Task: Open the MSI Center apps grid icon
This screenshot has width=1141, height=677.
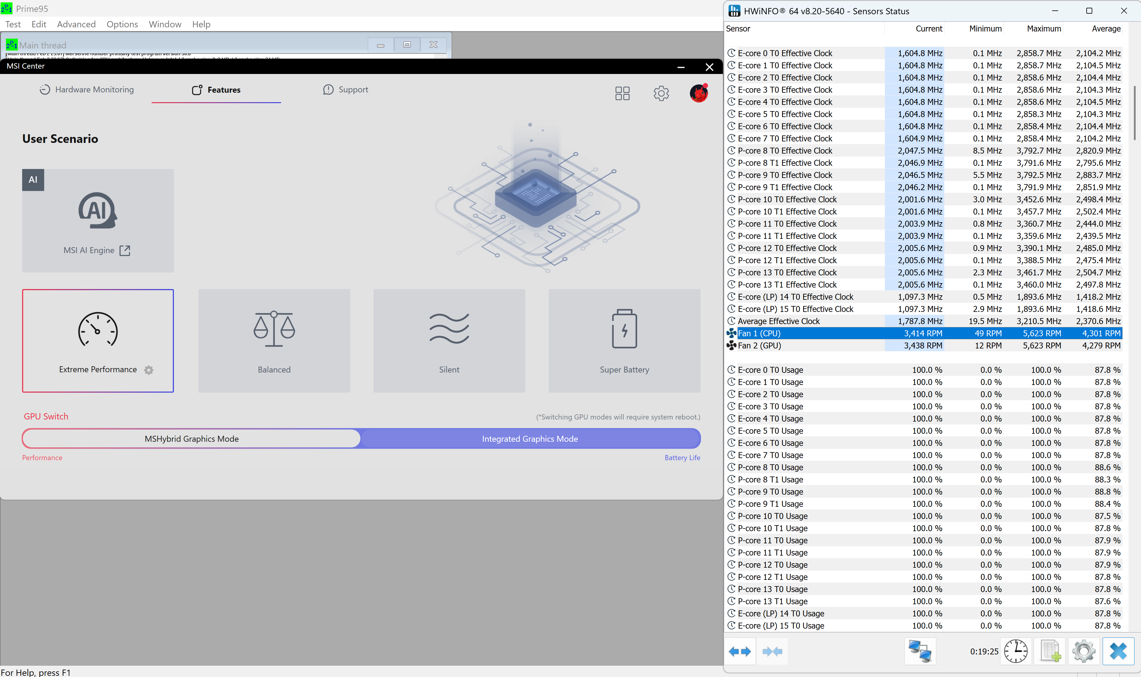Action: click(x=622, y=94)
